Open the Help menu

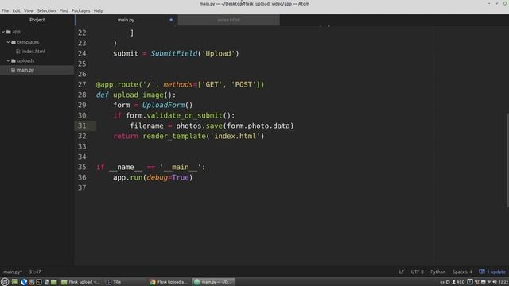[99, 10]
